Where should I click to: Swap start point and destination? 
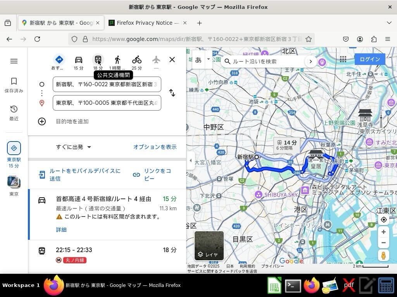(x=172, y=93)
